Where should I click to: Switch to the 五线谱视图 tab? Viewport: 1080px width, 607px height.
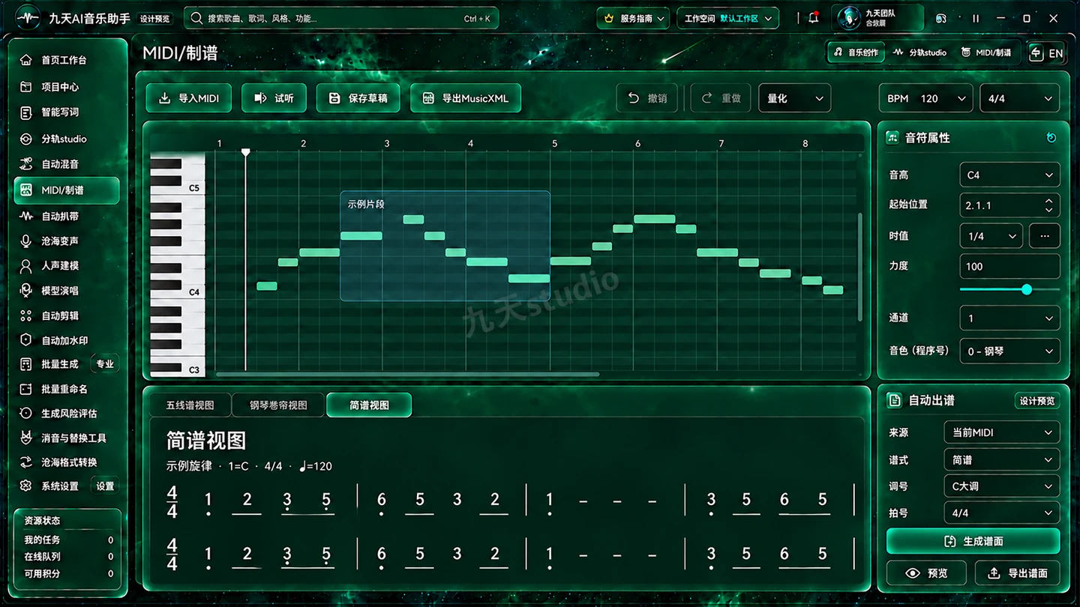[190, 405]
